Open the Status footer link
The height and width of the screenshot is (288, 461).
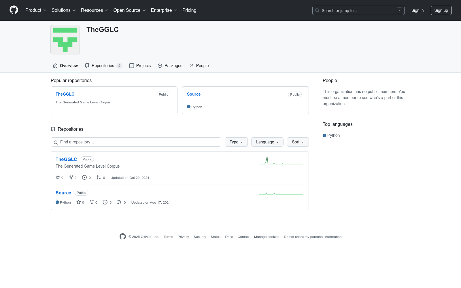216,237
